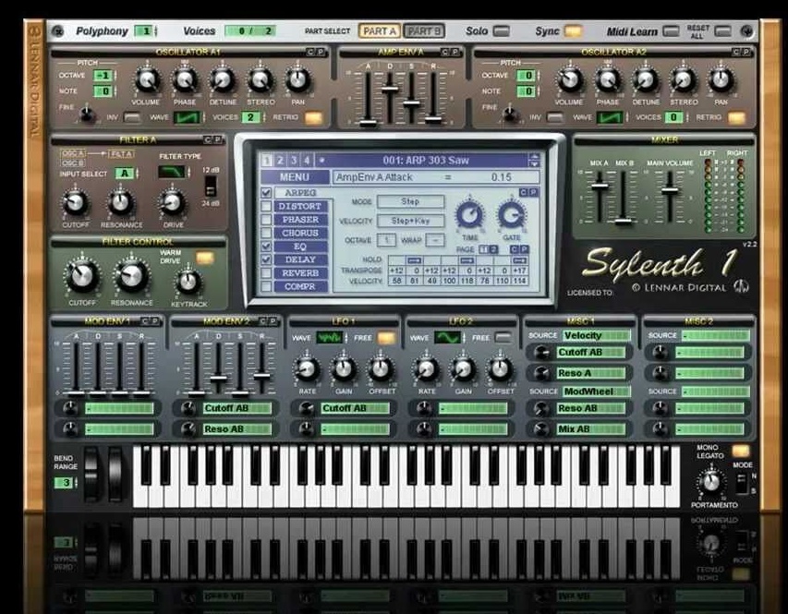Open the Misc 1 source dropdown showing ModWheel

point(596,391)
